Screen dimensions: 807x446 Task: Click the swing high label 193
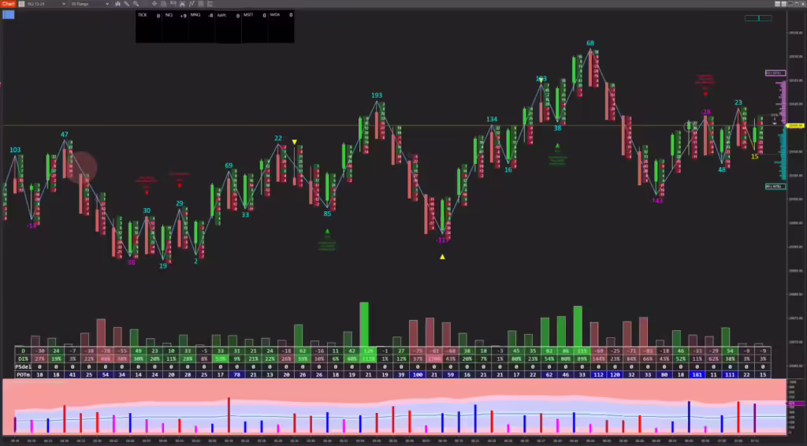coord(377,95)
